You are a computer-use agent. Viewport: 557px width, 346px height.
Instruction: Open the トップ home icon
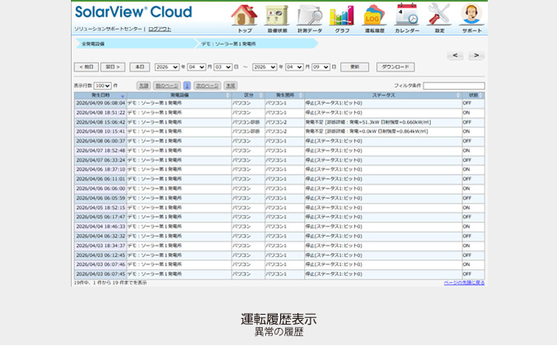tap(245, 17)
